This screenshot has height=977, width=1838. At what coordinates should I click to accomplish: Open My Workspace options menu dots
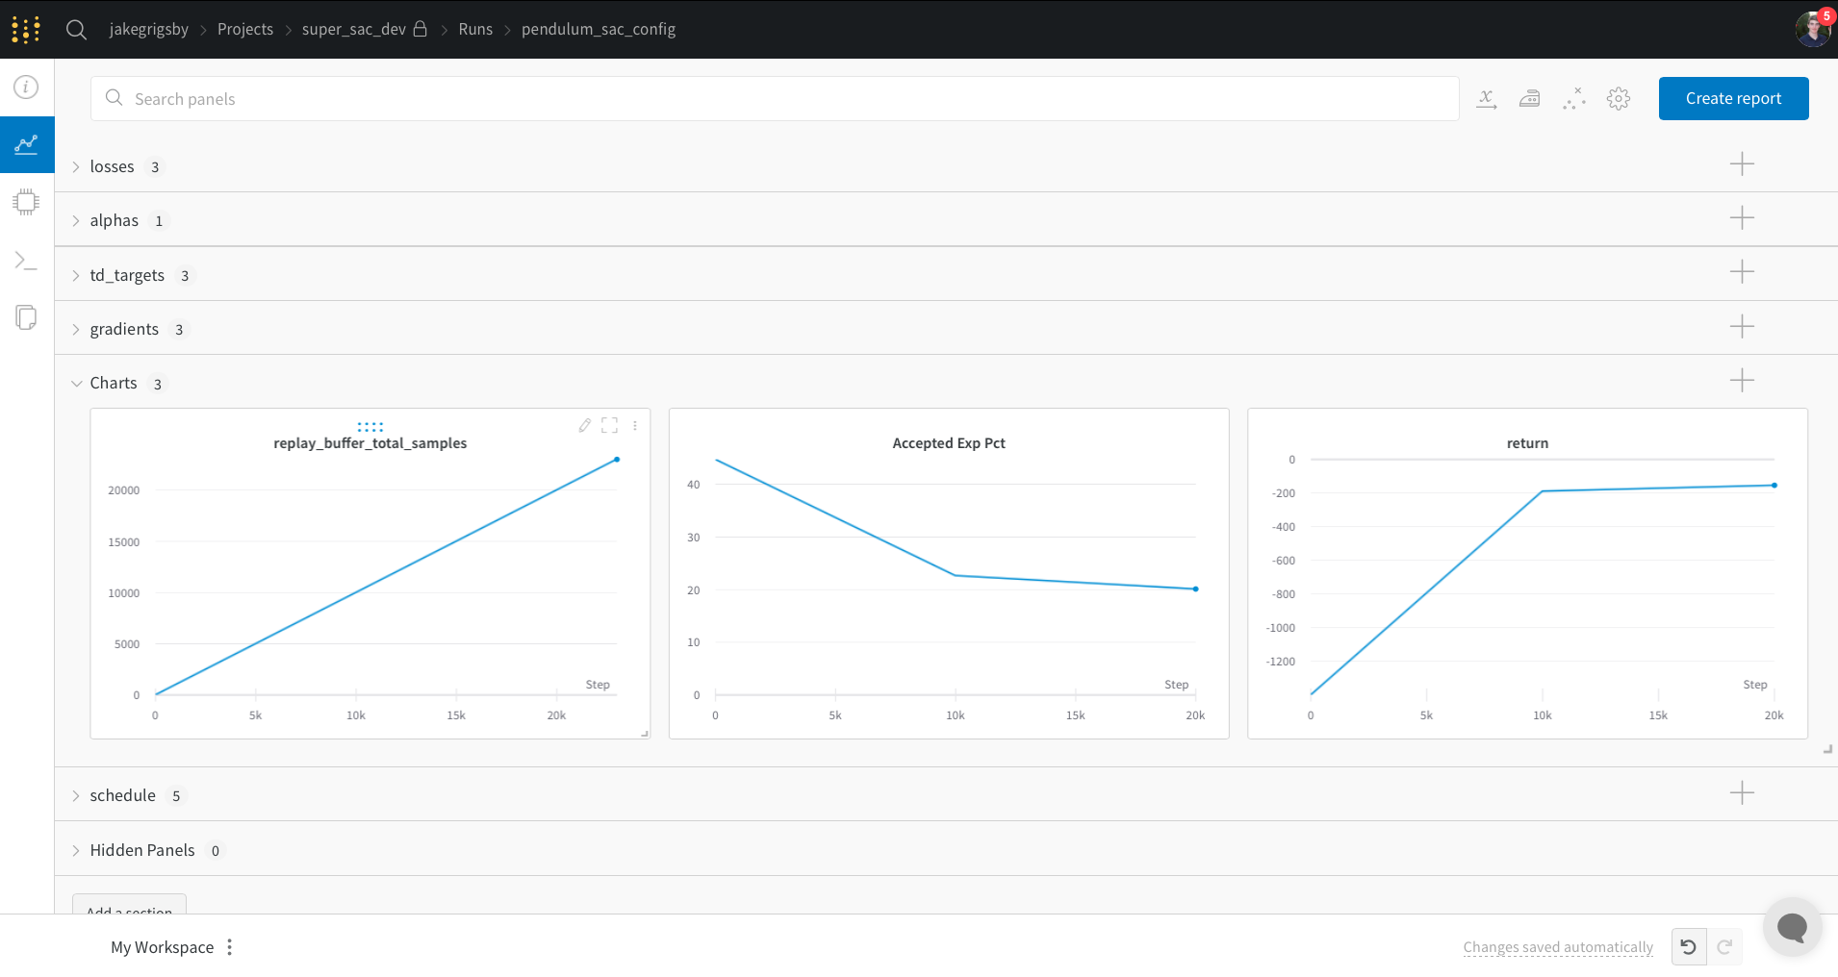230,947
